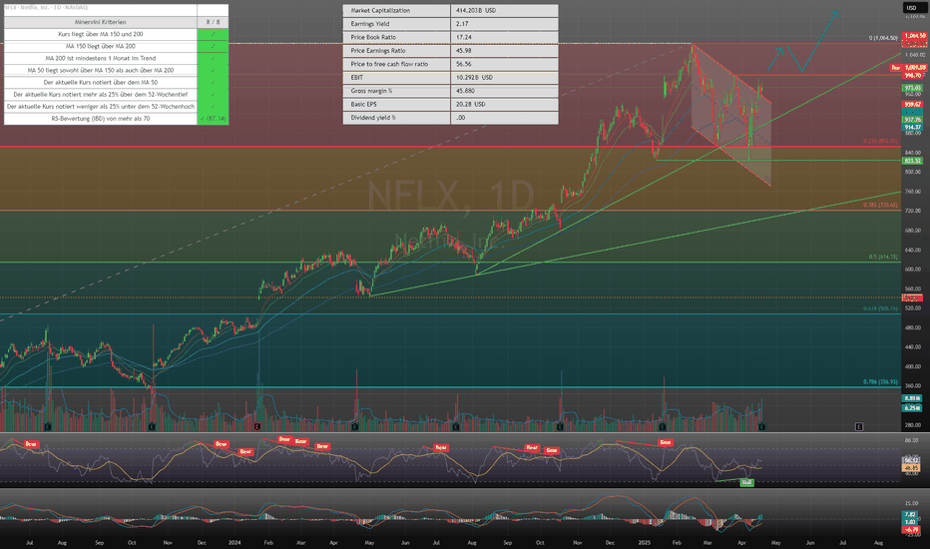Viewport: 930px width, 549px height.
Task: Click the 8 / 8 score cell
Action: tap(213, 22)
